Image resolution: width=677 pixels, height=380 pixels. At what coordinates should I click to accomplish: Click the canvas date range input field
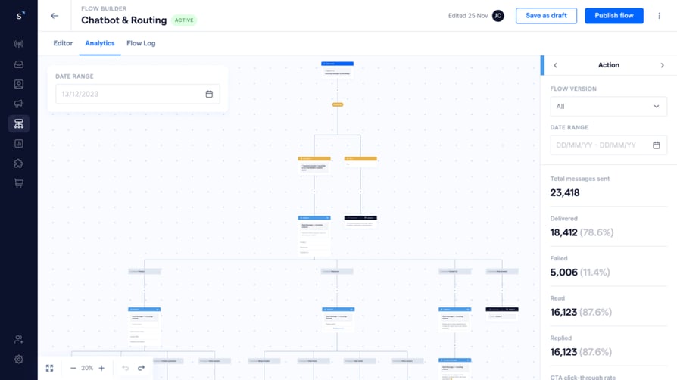[138, 94]
